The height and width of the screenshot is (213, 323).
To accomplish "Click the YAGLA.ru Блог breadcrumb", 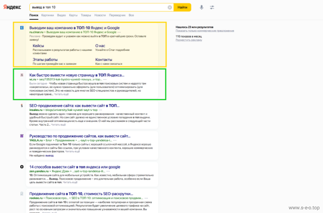I will click(x=49, y=140).
